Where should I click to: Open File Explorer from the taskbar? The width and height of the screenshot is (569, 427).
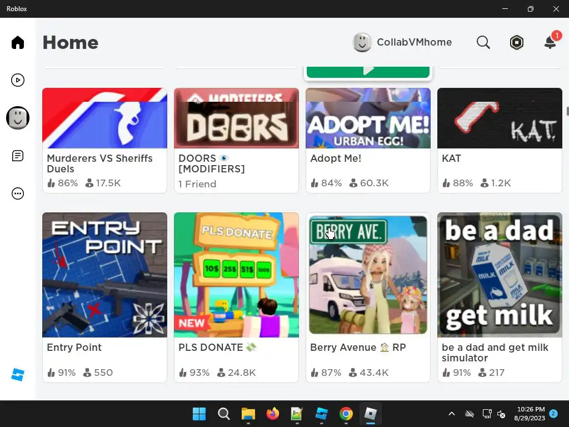248,414
